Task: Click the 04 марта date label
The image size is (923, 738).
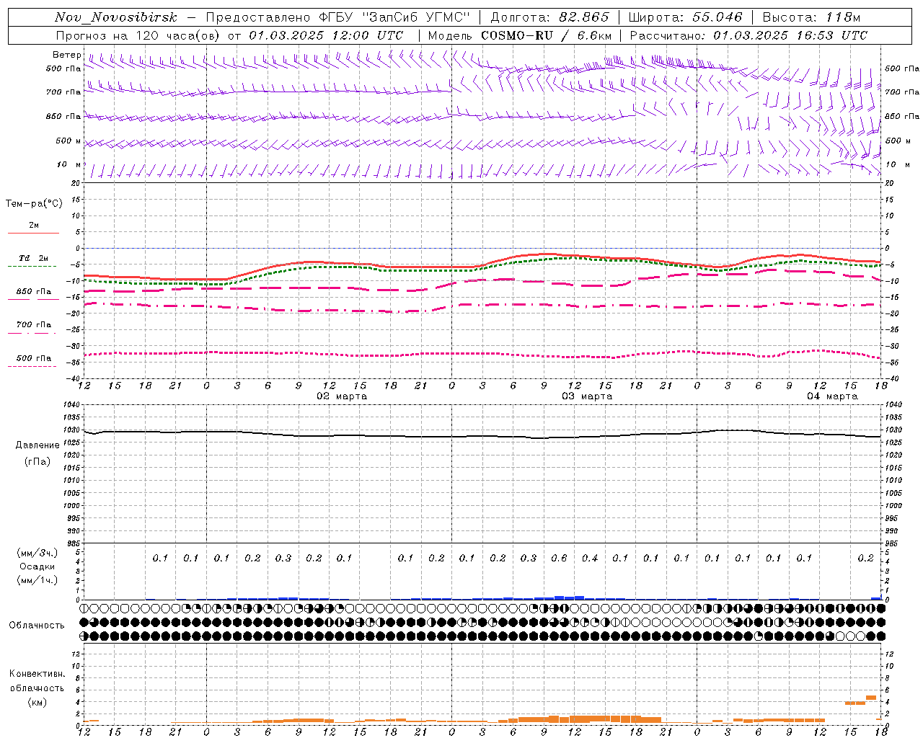Action: pyautogui.click(x=832, y=396)
